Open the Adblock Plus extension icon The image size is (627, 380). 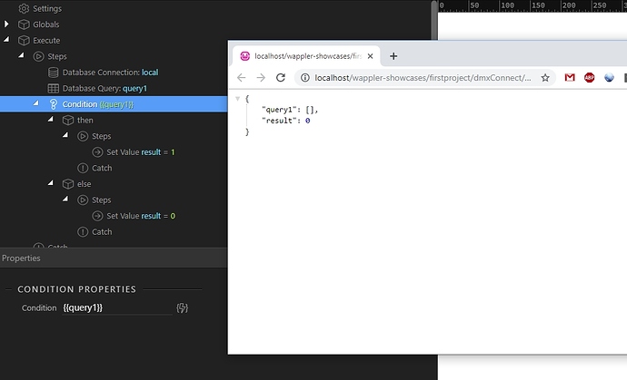tap(589, 77)
